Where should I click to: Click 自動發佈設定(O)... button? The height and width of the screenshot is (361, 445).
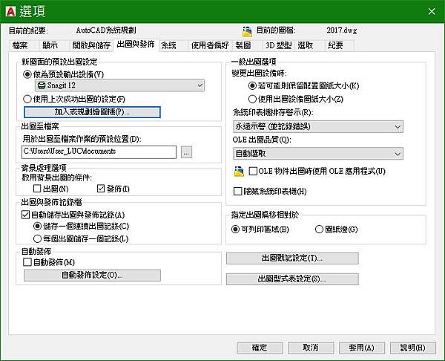coord(92,275)
